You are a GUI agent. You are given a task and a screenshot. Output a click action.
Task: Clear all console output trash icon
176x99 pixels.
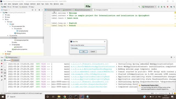point(5,79)
